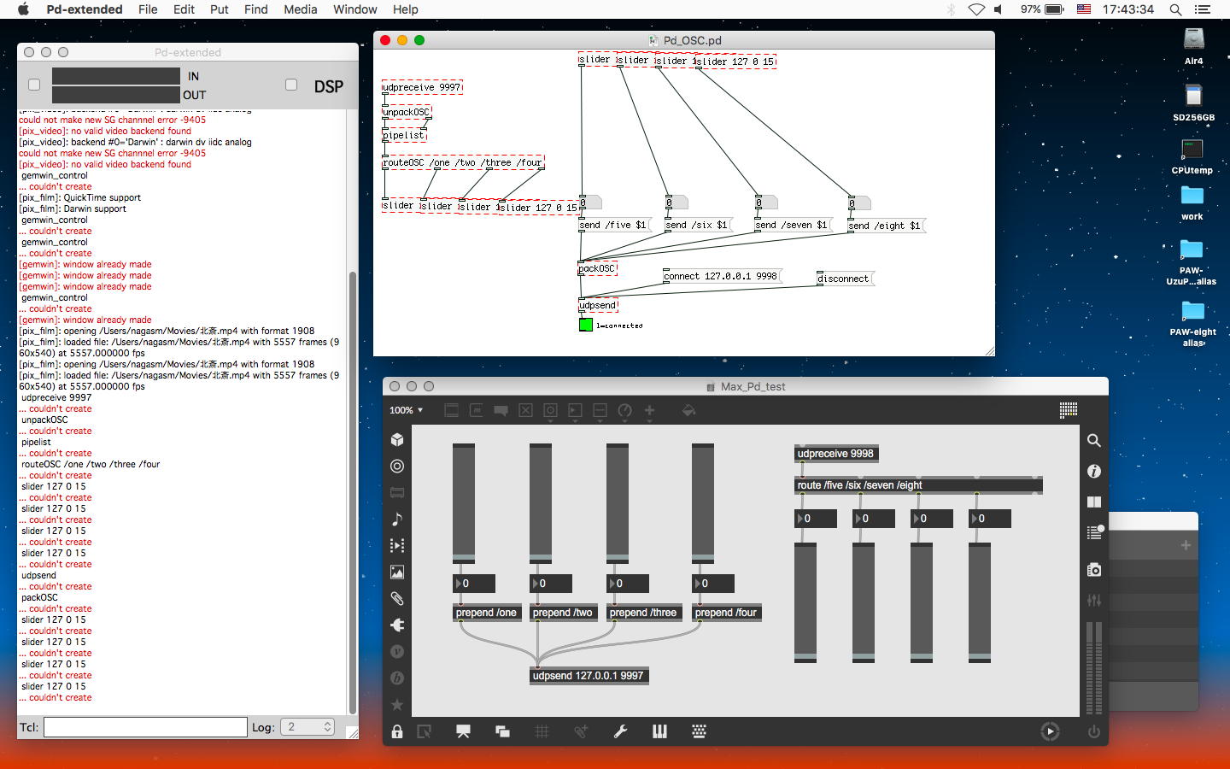Open the Max inspector info icon
1230x769 pixels.
(1093, 471)
